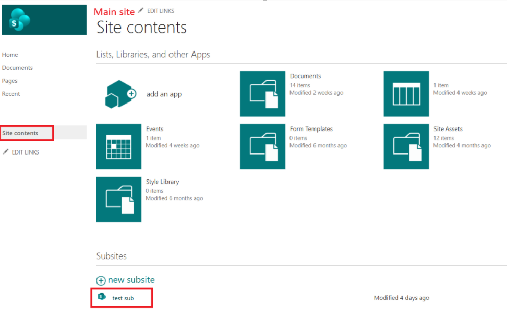Click 'Modified 6 months ago' under Form Templates
This screenshot has width=507, height=309.
tap(318, 146)
